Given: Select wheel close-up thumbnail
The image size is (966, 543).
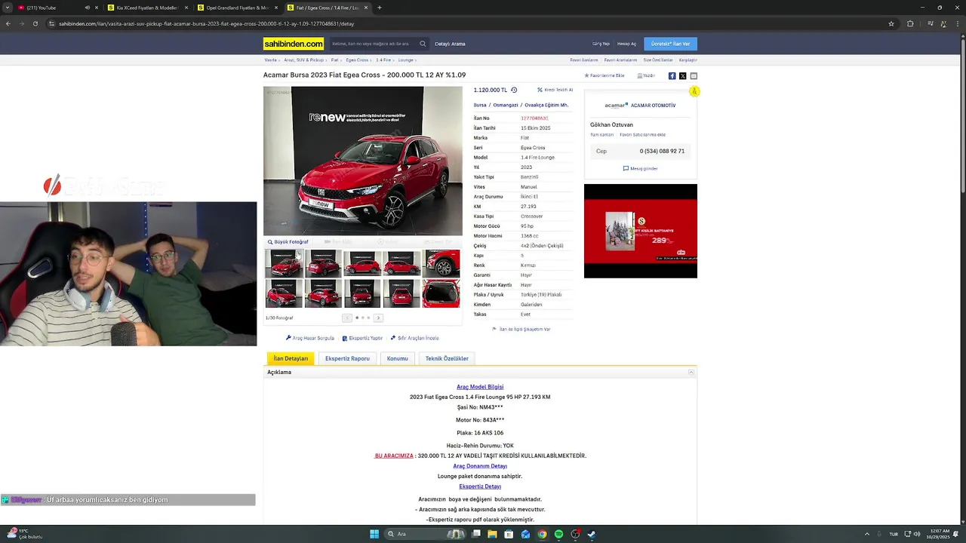Looking at the screenshot, I should point(441,263).
